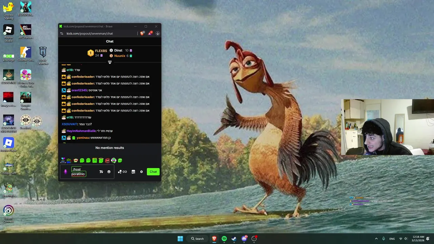
Task: Open Brawlhalla desktop icon
Action: click(8, 190)
